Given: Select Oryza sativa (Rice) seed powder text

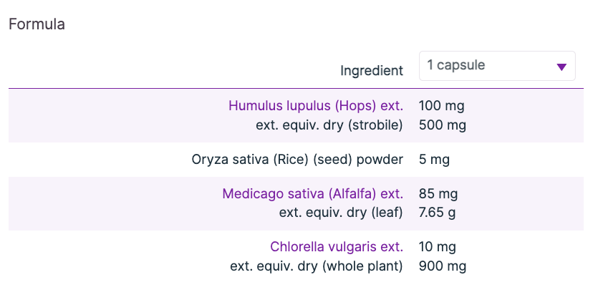Looking at the screenshot, I should 297,160.
